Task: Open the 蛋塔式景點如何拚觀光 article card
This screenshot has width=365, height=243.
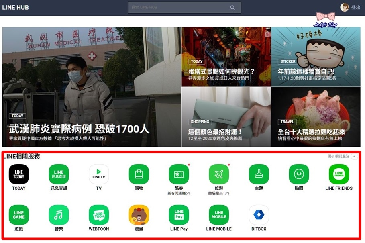Action: pyautogui.click(x=226, y=57)
